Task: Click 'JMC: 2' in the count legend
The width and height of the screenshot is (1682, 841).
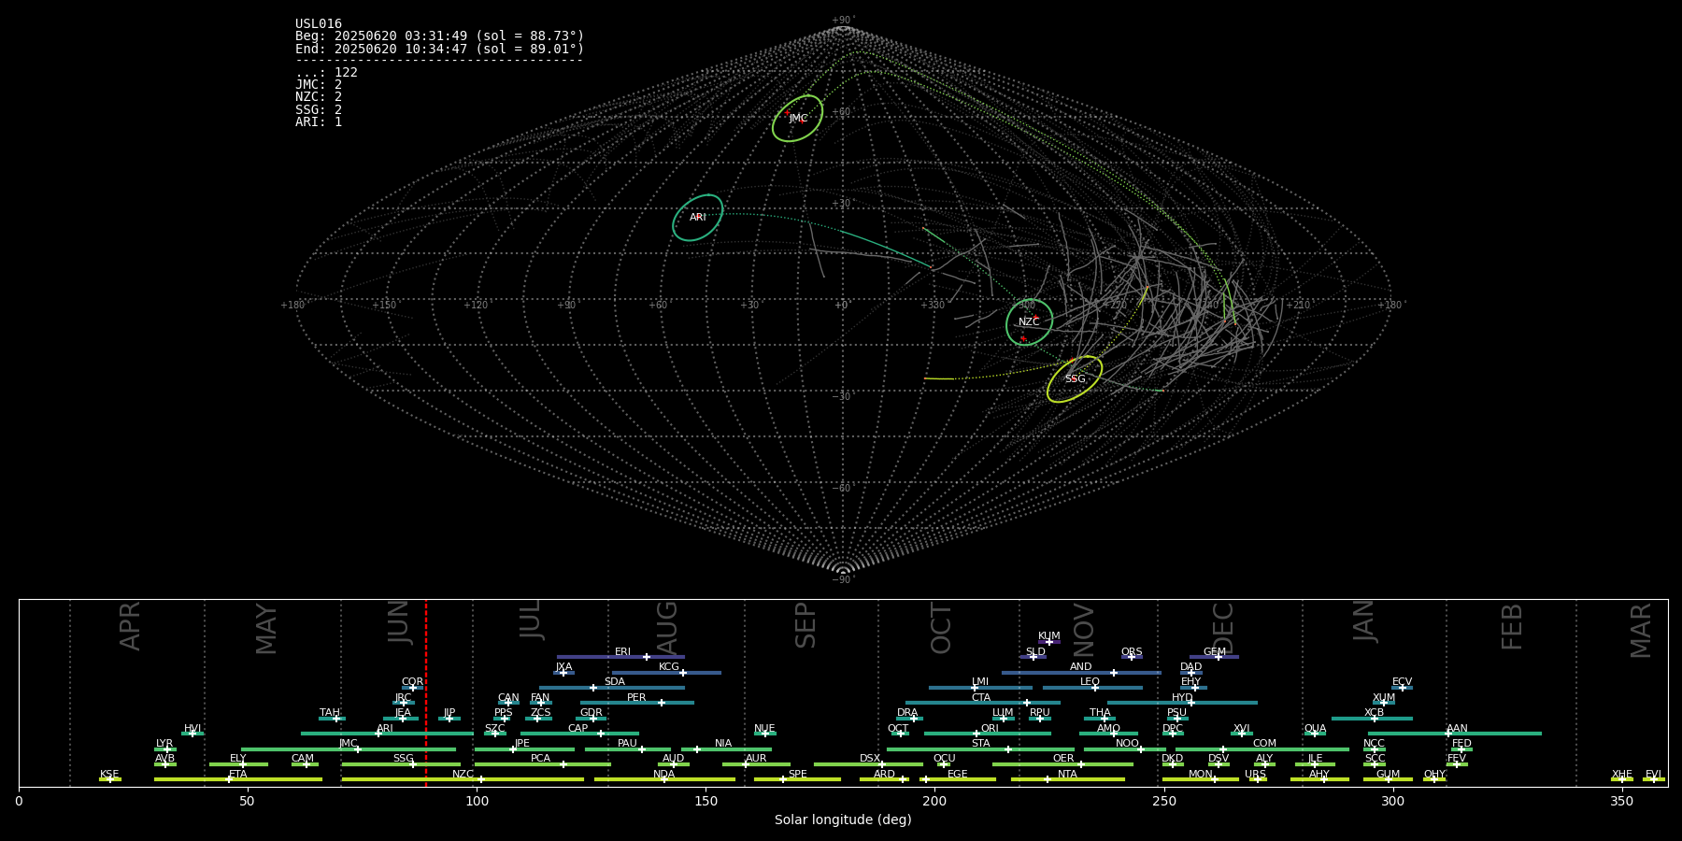Action: click(x=319, y=85)
